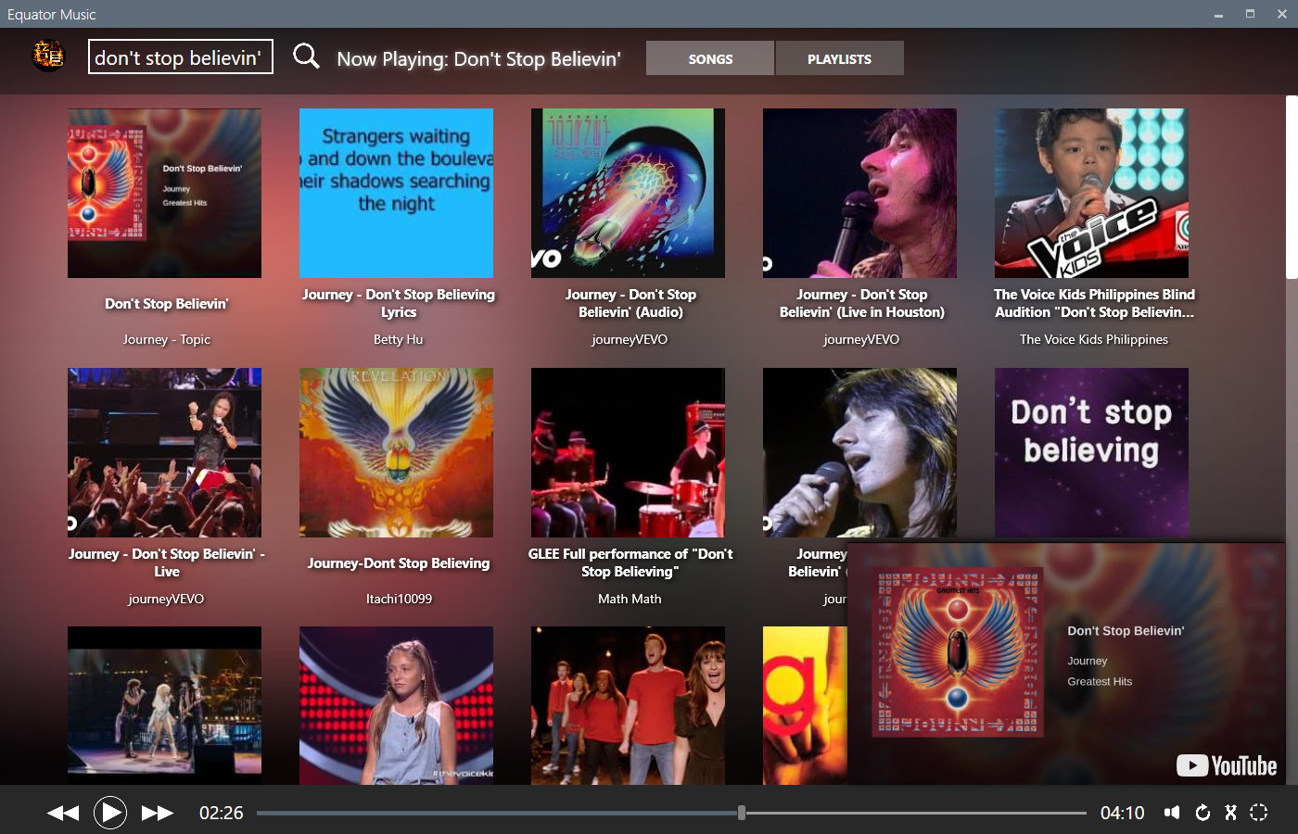This screenshot has width=1298, height=834.
Task: Seek using the playback progress slider
Action: 740,812
